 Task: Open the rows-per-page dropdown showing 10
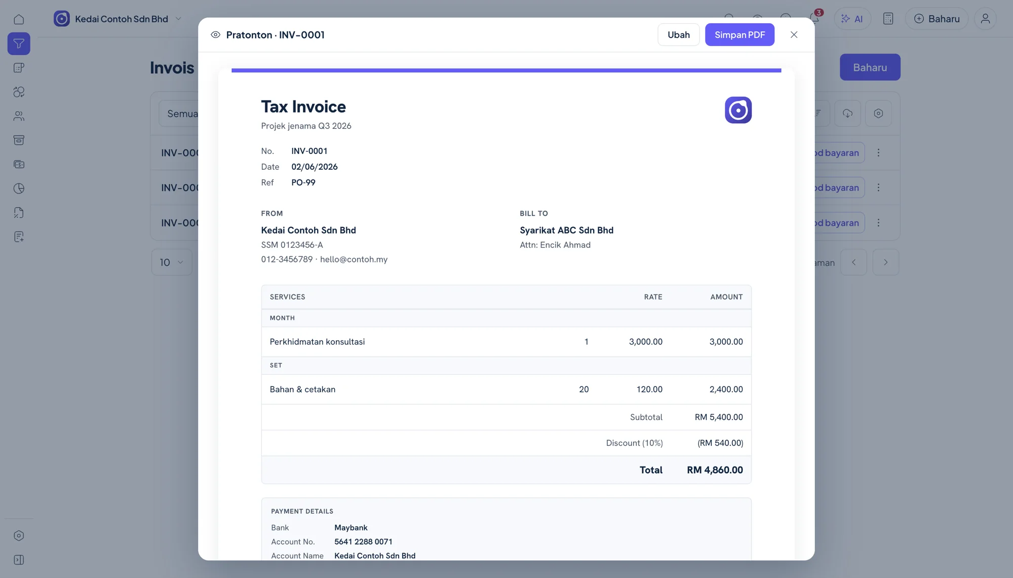tap(172, 262)
